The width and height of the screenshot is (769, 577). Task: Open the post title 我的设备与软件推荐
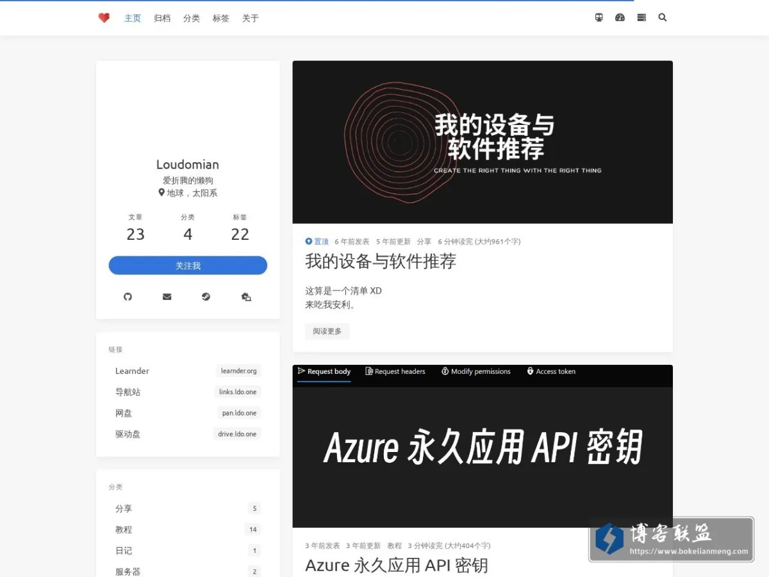tap(381, 262)
